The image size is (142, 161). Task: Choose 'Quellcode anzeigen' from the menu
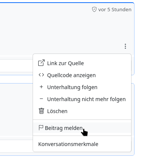pos(82,75)
